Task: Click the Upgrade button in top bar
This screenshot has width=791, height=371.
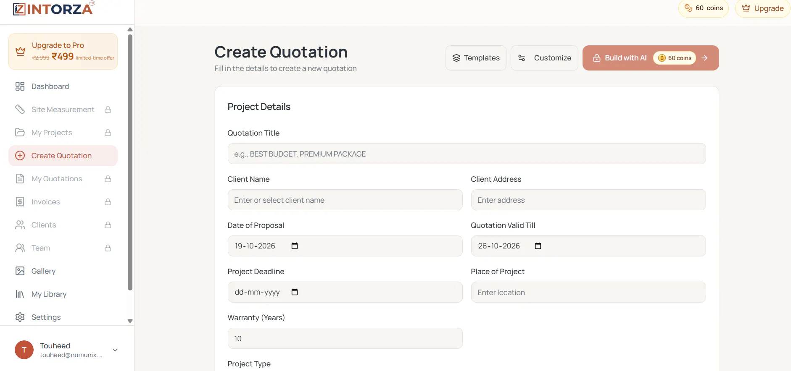Action: (763, 8)
